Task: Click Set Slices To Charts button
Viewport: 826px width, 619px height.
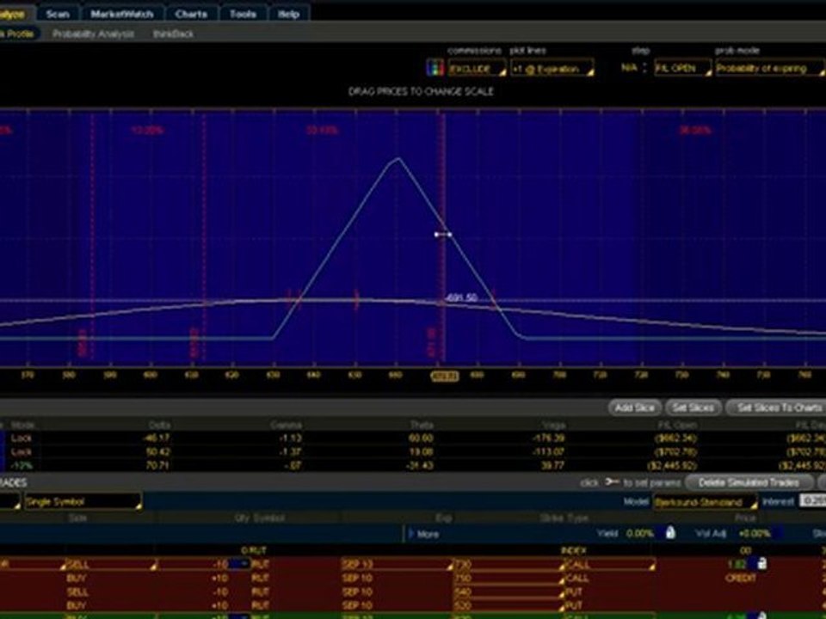Action: coord(775,408)
